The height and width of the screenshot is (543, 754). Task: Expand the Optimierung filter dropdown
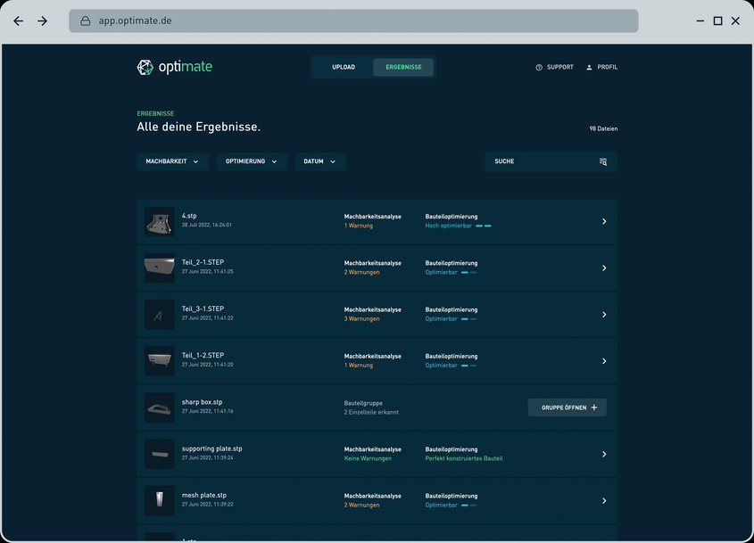[252, 161]
